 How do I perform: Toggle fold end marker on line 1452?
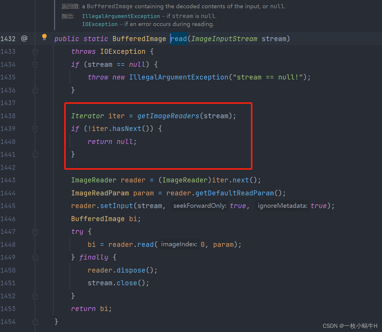[35, 296]
